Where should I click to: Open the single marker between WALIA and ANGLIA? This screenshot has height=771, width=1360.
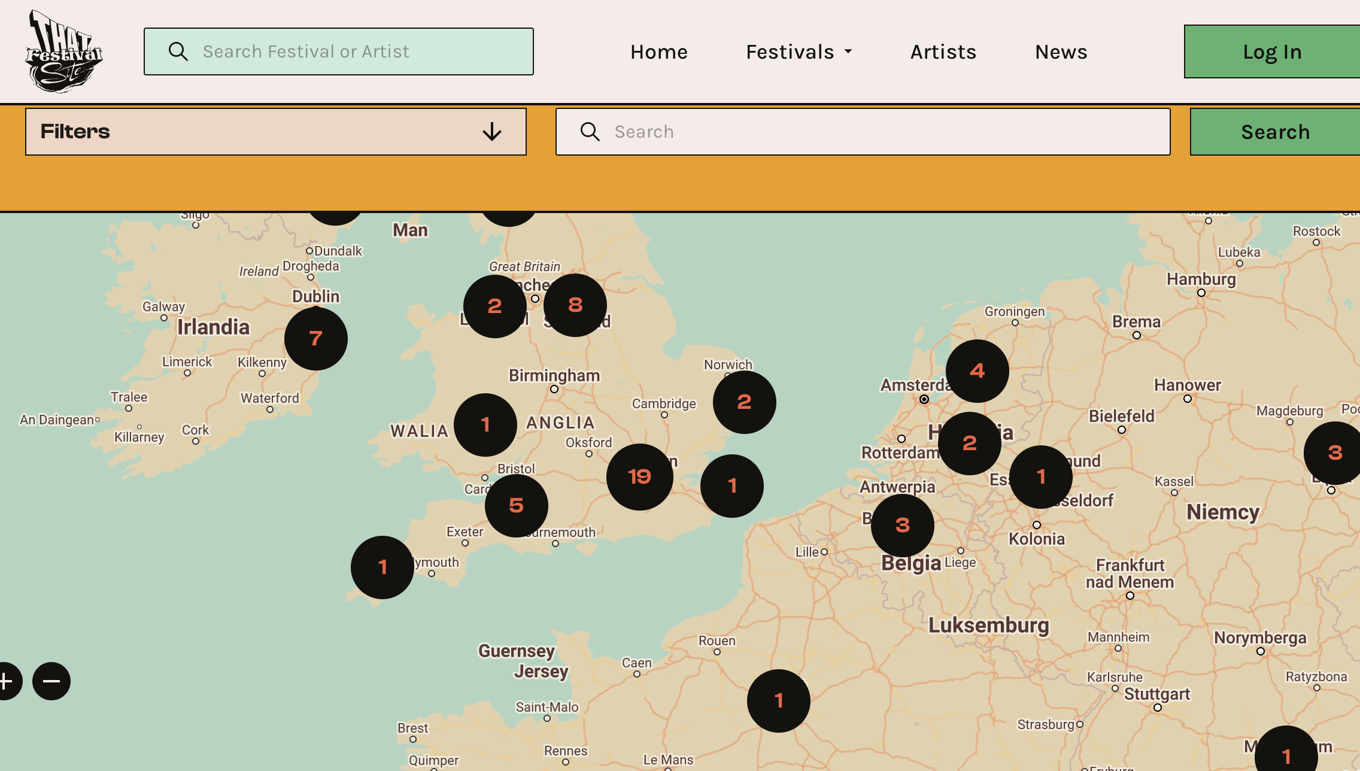(485, 425)
